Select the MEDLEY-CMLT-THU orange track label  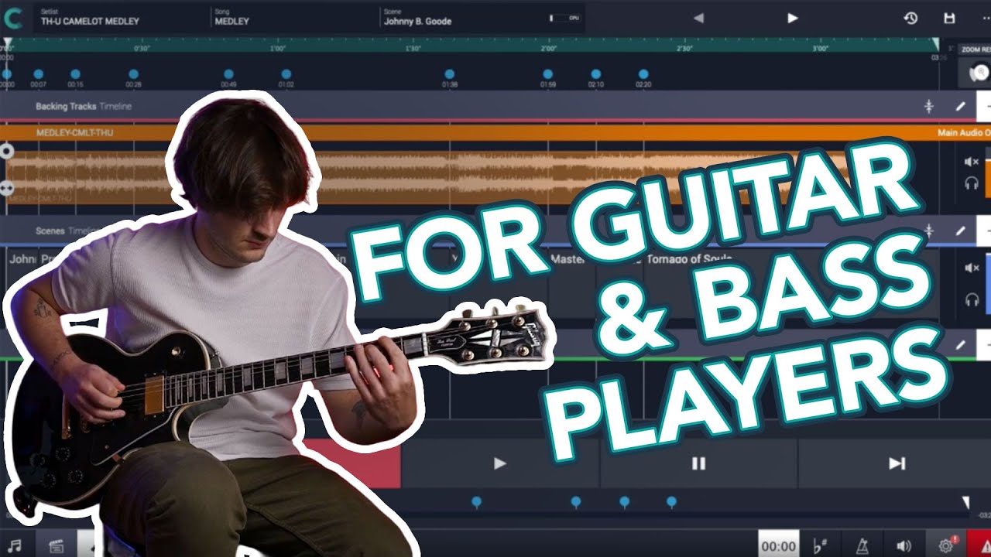(74, 133)
